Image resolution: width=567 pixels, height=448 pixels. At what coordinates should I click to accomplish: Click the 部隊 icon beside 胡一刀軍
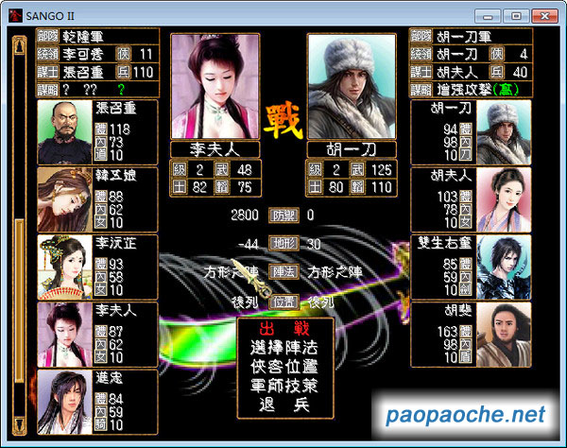(x=421, y=36)
